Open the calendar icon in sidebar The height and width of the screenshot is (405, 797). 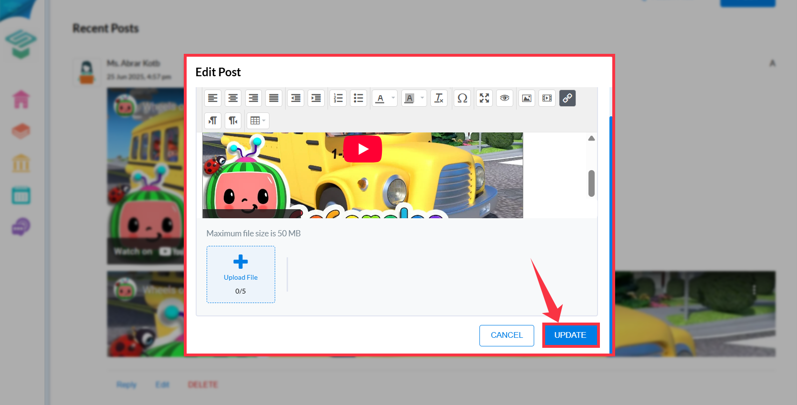coord(21,195)
